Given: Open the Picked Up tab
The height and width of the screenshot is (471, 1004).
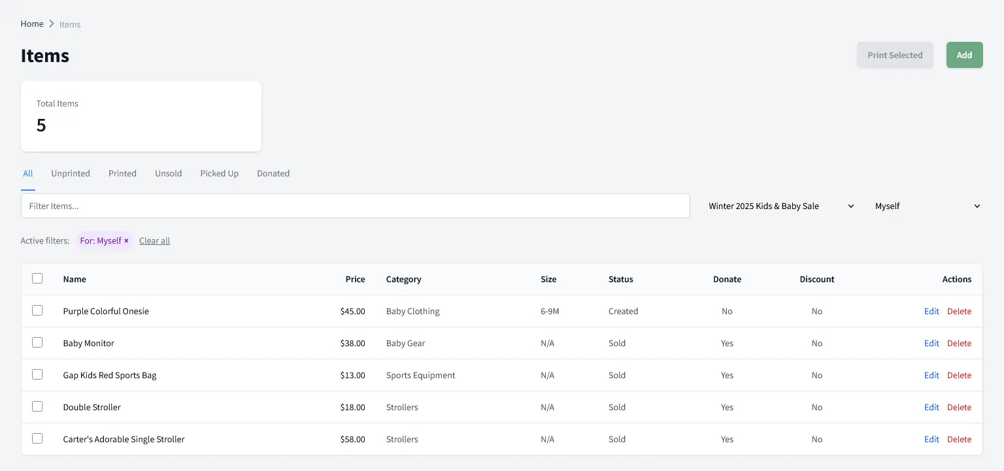Looking at the screenshot, I should pyautogui.click(x=219, y=173).
